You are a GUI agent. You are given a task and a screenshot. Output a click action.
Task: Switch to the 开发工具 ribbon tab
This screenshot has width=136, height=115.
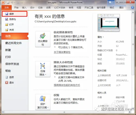[89, 8]
